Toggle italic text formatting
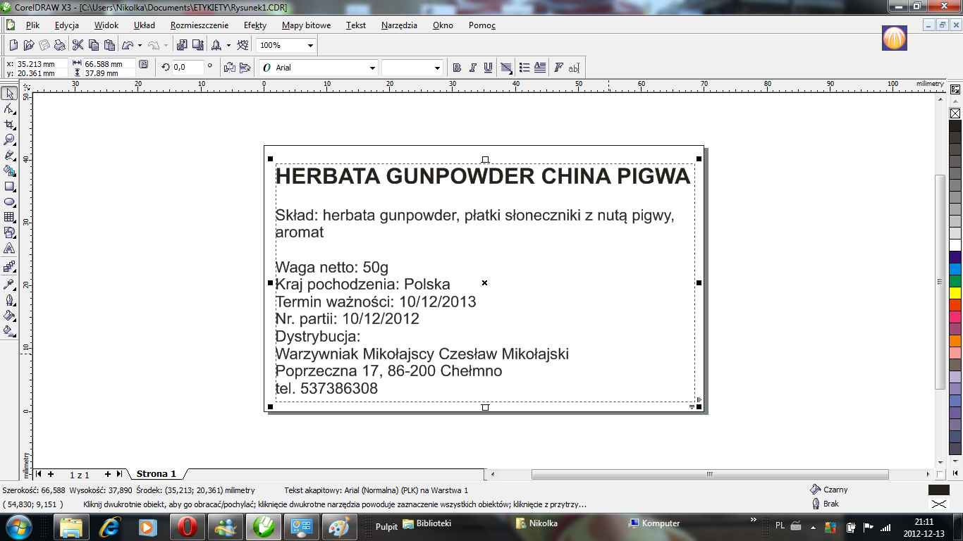The image size is (963, 541). pos(472,68)
